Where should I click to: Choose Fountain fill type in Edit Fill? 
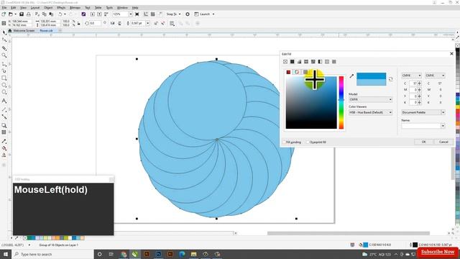[299, 62]
